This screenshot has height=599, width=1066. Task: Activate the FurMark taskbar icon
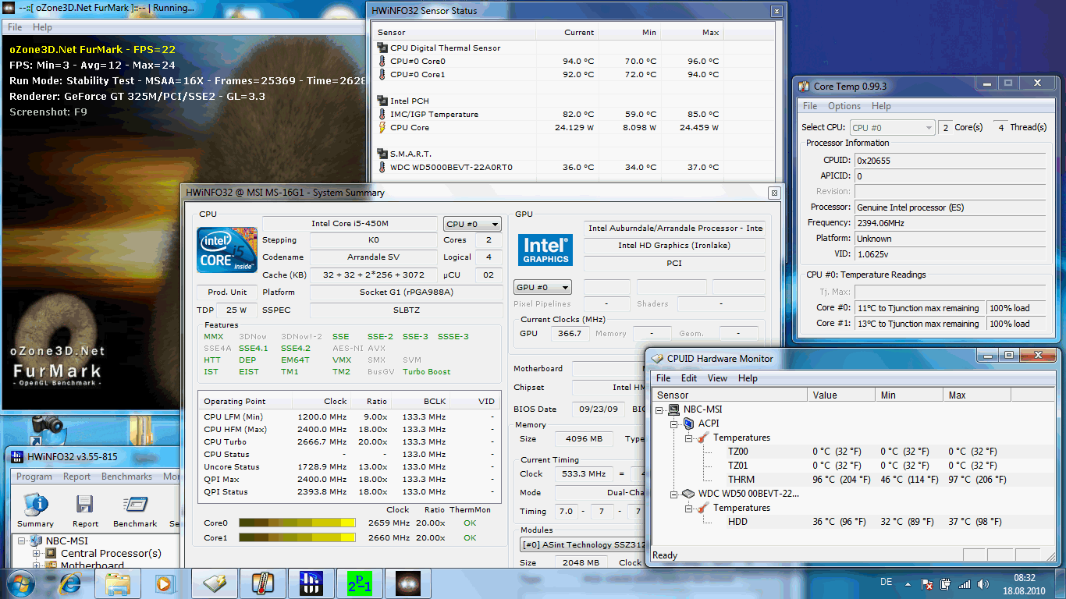(409, 583)
